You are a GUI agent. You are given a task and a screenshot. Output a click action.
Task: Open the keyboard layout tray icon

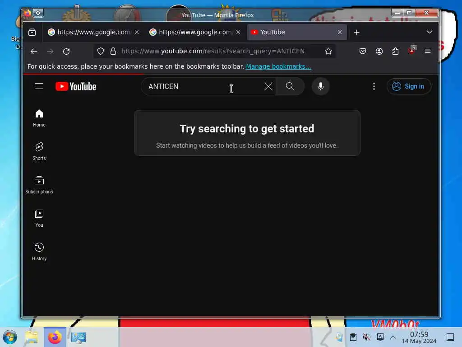(380, 337)
